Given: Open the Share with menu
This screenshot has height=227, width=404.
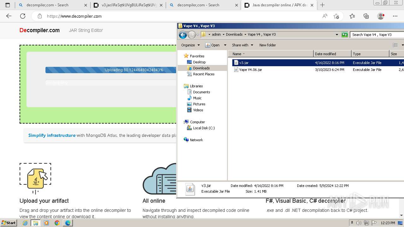Looking at the screenshot, I should [242, 45].
